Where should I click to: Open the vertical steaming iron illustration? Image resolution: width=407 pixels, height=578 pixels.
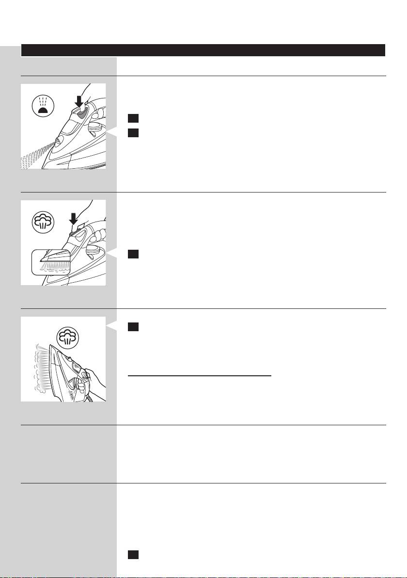click(x=63, y=359)
